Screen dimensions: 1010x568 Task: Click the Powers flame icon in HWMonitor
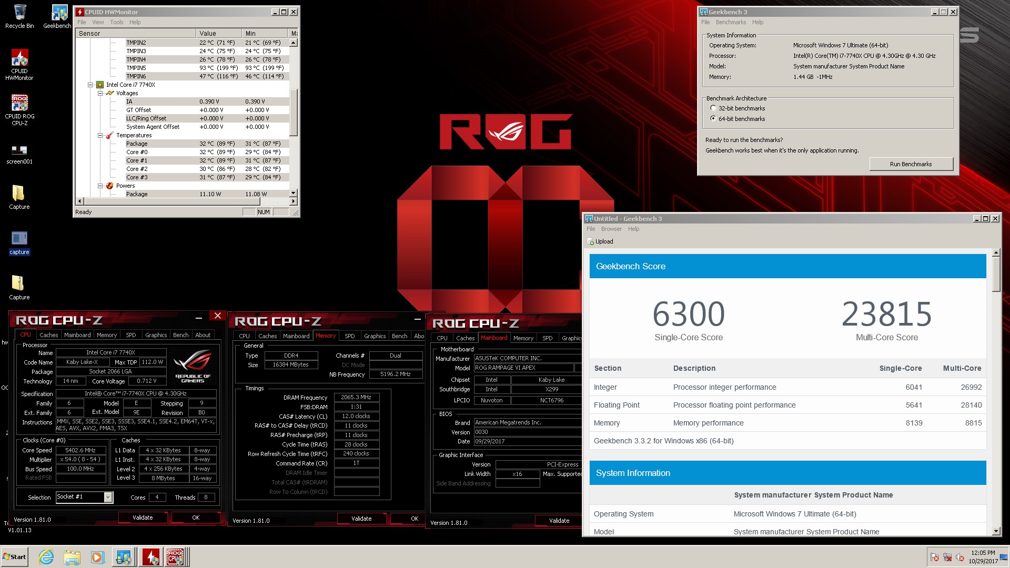tap(110, 186)
